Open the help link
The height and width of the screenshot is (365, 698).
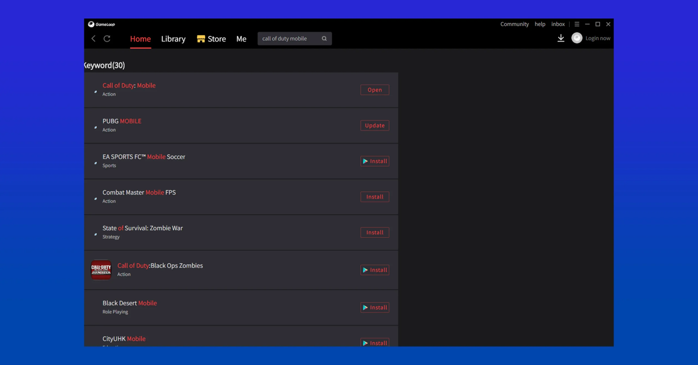click(x=540, y=24)
